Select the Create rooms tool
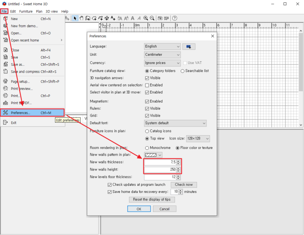 (x=94, y=18)
